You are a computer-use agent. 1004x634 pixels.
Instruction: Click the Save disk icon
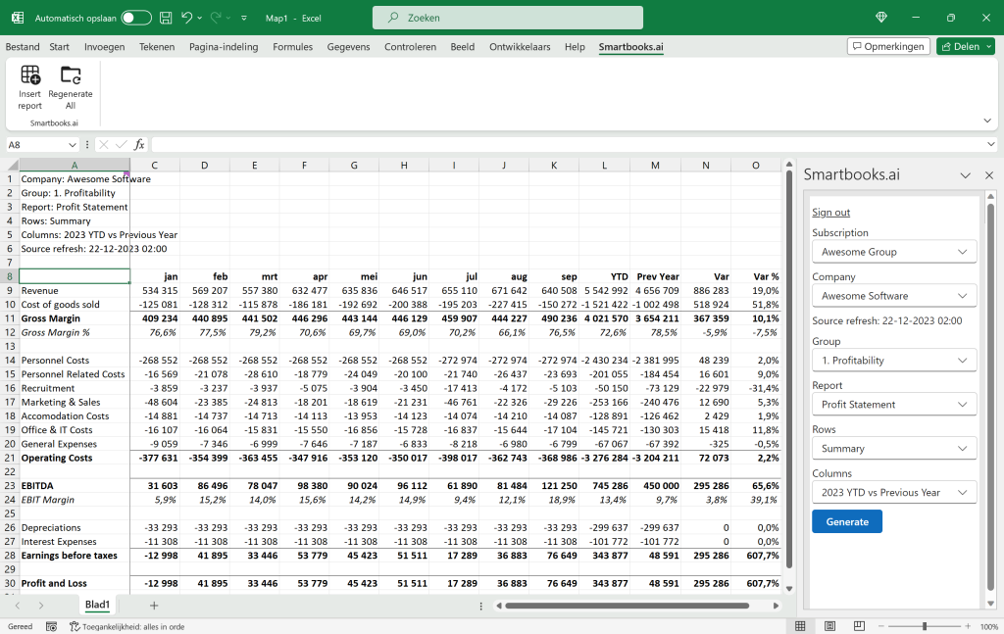pyautogui.click(x=166, y=18)
